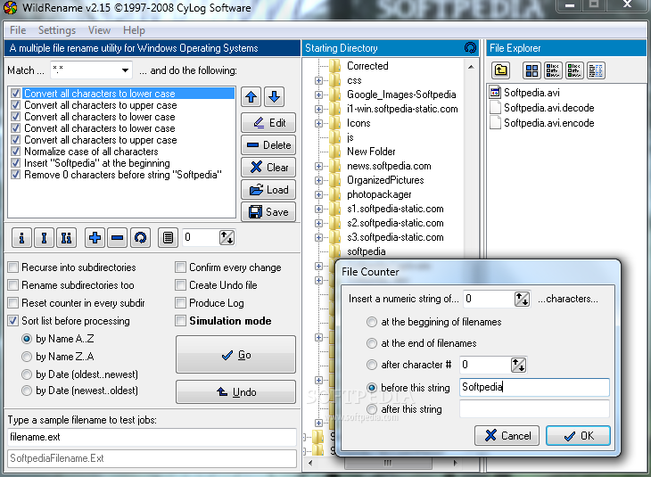651x477 pixels.
Task: Click second view mode icon in File Explorer
Action: coord(553,70)
